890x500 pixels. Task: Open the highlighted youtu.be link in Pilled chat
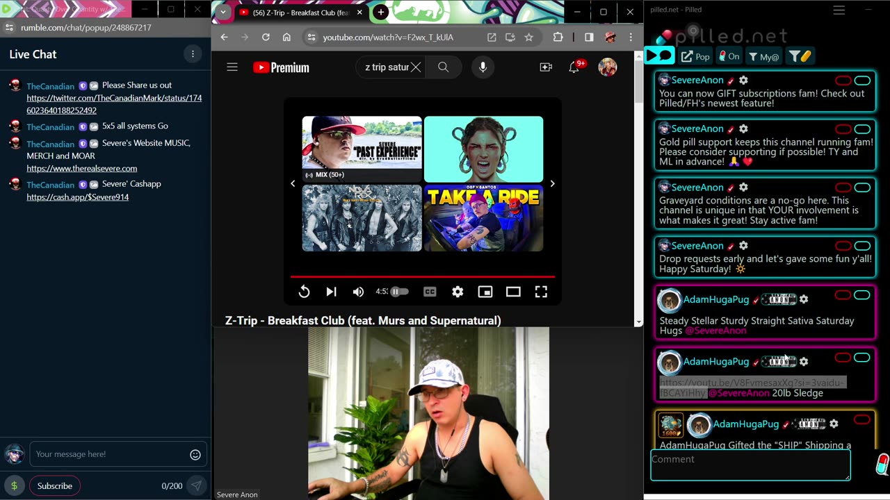point(752,387)
